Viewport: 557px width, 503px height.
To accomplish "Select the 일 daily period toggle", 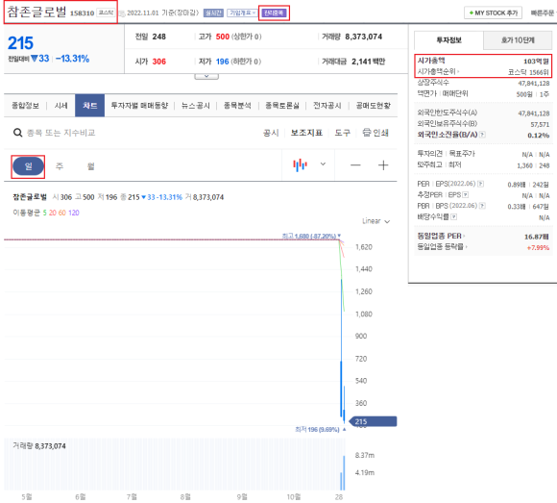I will click(28, 166).
